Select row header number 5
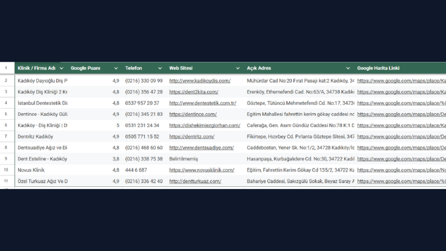This screenshot has width=446, height=251. point(6,114)
